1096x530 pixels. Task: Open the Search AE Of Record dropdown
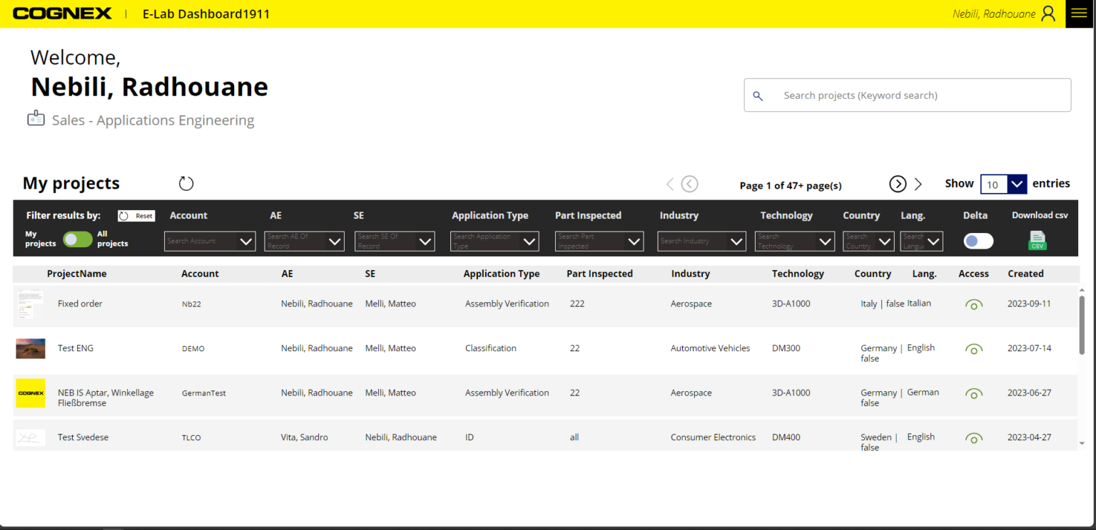pos(304,241)
